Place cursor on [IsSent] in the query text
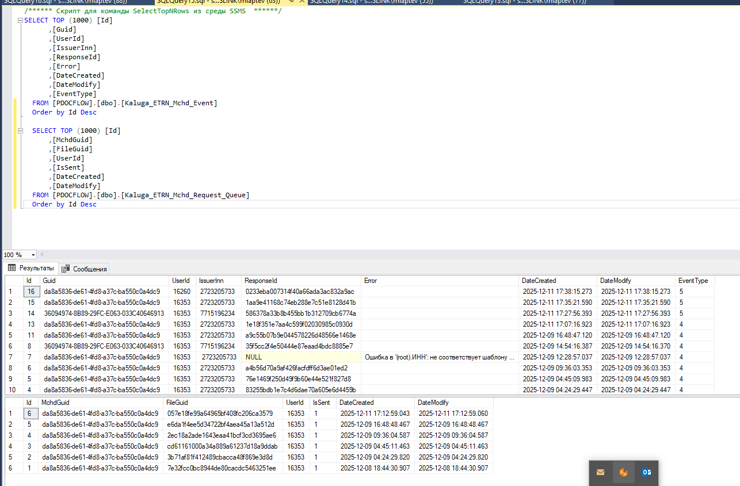The width and height of the screenshot is (740, 486). click(x=68, y=167)
